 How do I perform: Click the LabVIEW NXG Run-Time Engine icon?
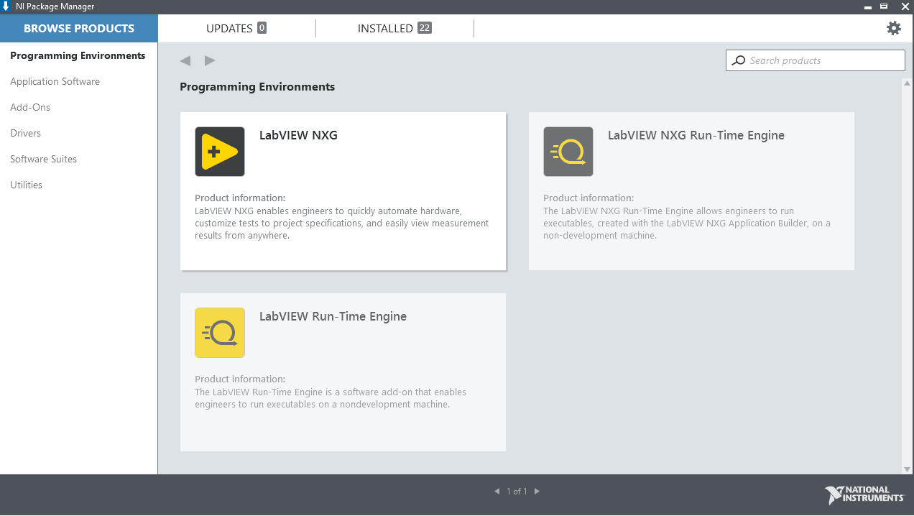coord(568,152)
